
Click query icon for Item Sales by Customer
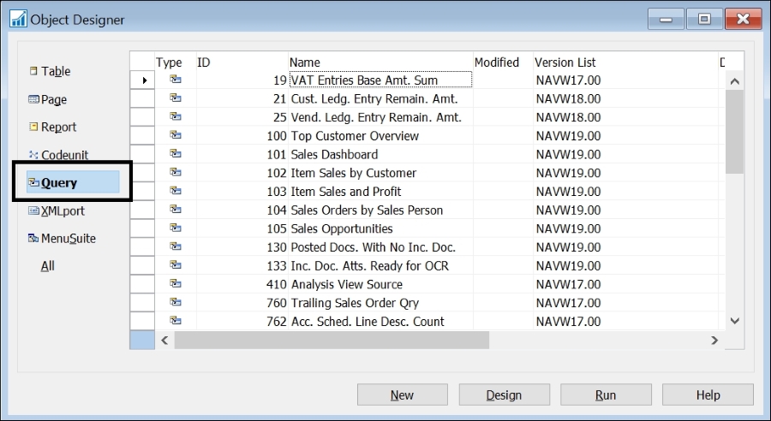(176, 173)
